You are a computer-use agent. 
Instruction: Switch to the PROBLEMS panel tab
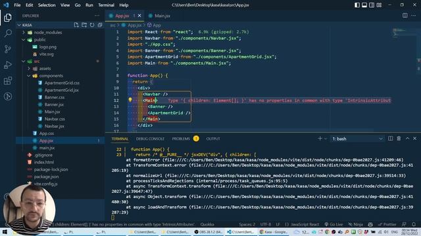pyautogui.click(x=181, y=138)
